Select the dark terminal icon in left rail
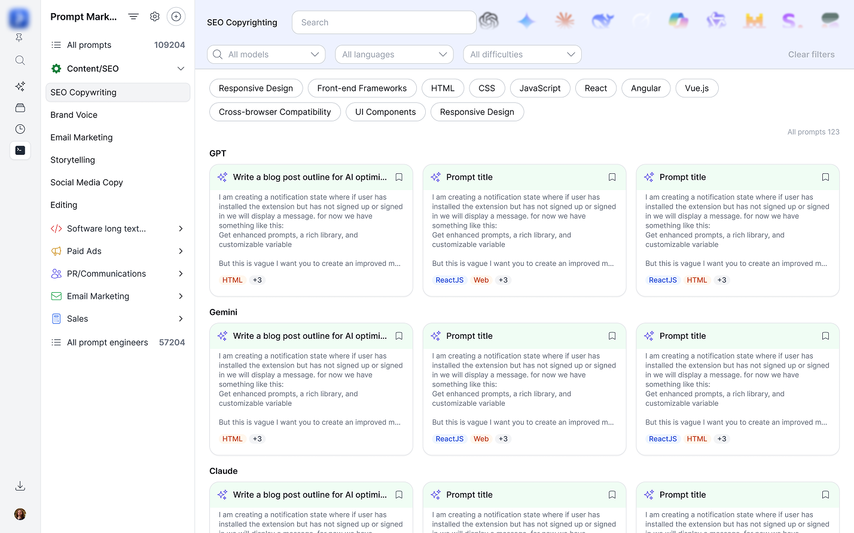The height and width of the screenshot is (533, 854). (x=20, y=150)
